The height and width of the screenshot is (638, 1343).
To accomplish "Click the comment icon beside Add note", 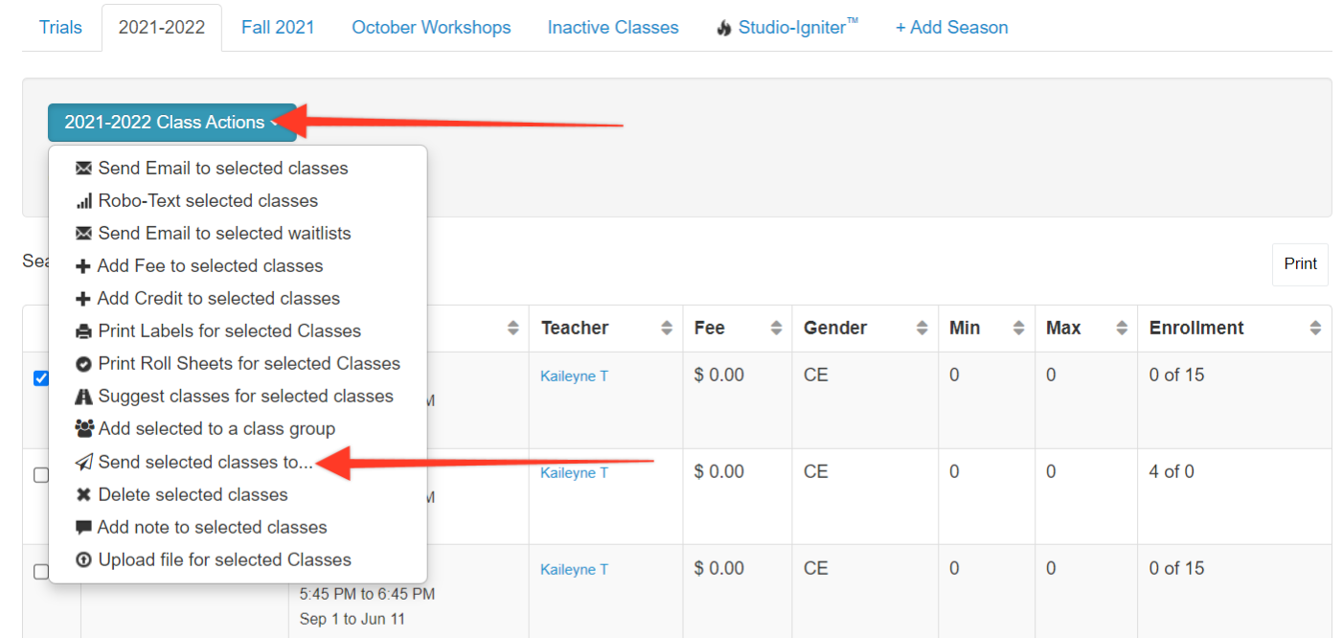I will point(83,528).
